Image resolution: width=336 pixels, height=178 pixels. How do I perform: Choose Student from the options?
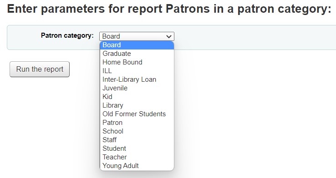coord(137,148)
